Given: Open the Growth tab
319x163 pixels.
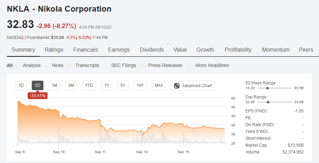Looking at the screenshot, I should pos(205,50).
